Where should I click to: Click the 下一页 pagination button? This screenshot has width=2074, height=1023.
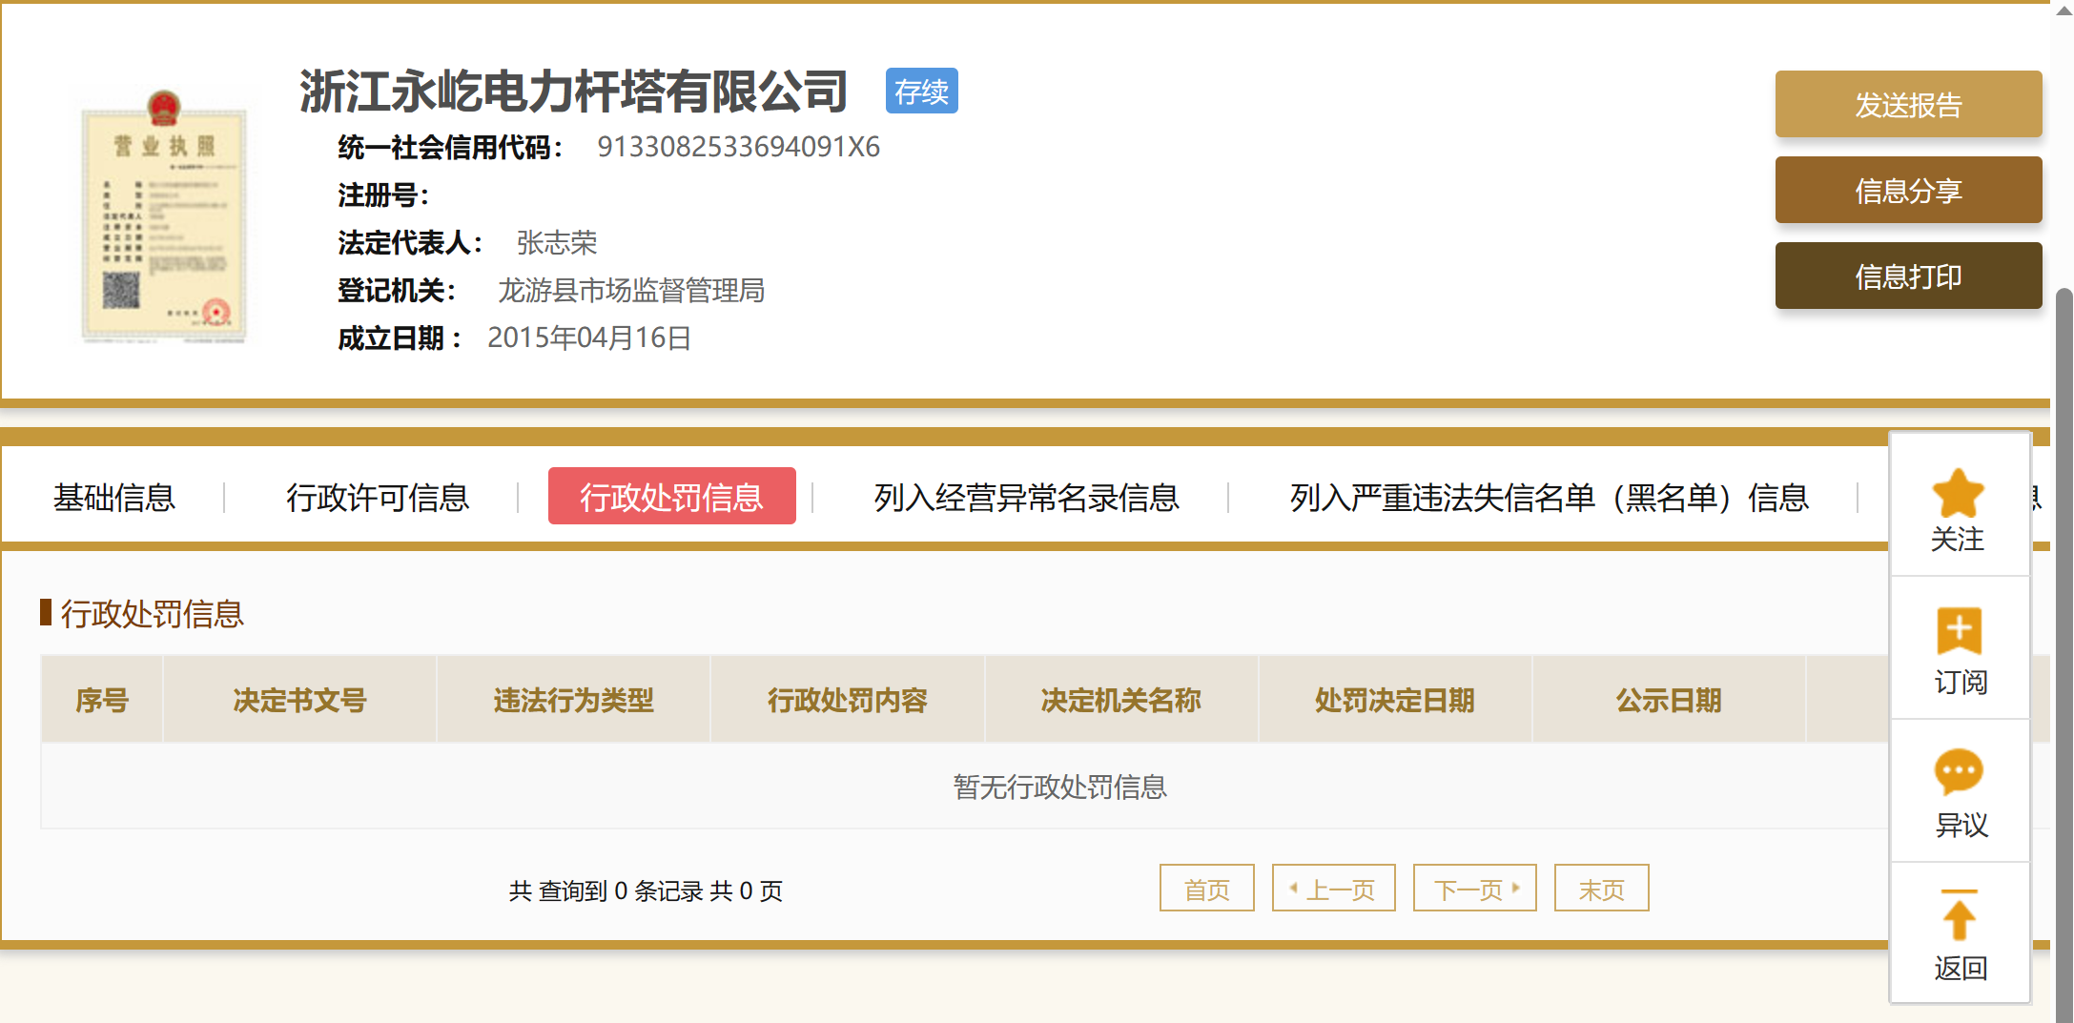pyautogui.click(x=1474, y=888)
